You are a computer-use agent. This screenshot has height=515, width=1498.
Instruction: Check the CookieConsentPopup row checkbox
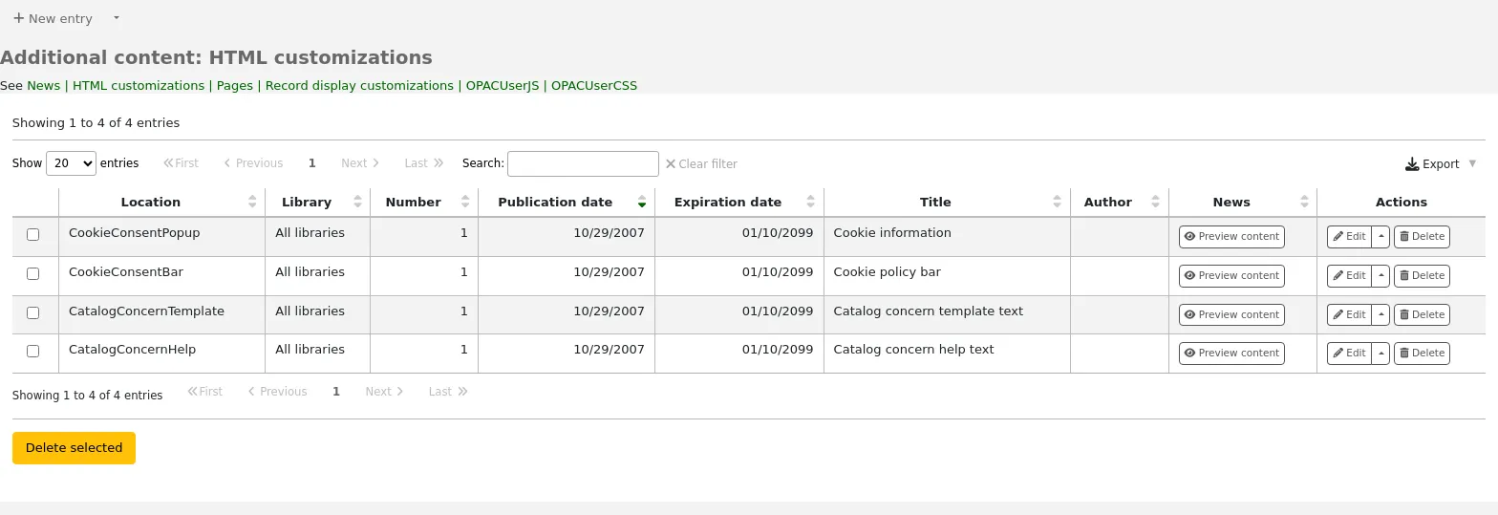[33, 234]
